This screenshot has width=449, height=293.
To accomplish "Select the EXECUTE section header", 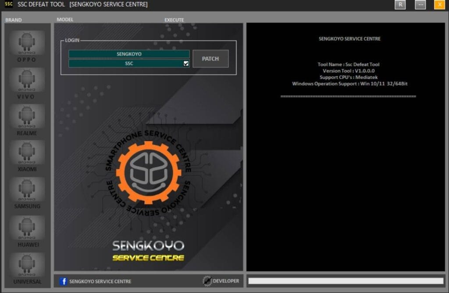I will (x=174, y=20).
